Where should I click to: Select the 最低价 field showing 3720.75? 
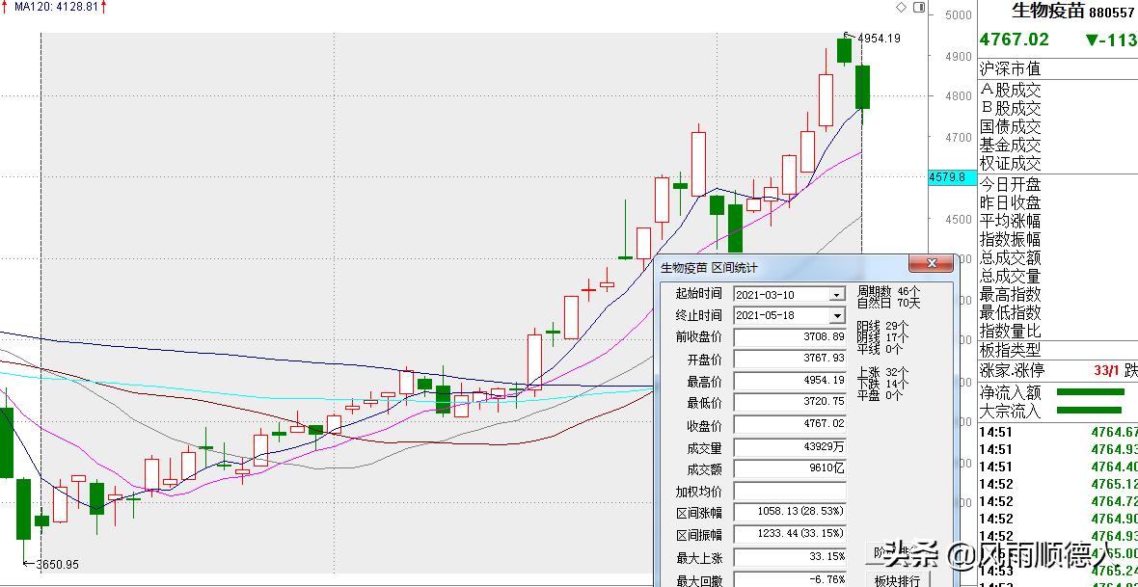[790, 402]
